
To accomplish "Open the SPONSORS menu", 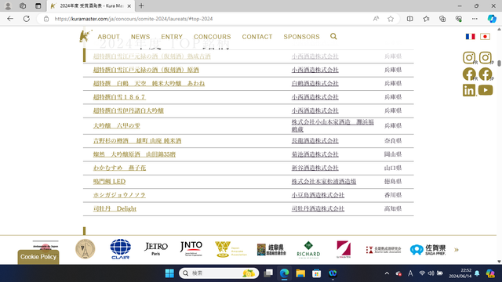I will coord(301,37).
